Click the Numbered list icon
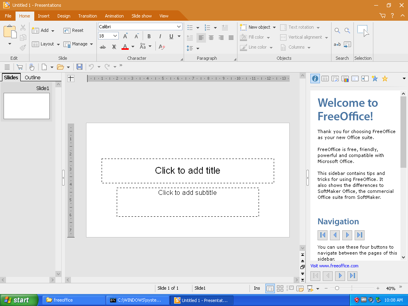Image resolution: width=408 pixels, height=306 pixels. tap(207, 27)
